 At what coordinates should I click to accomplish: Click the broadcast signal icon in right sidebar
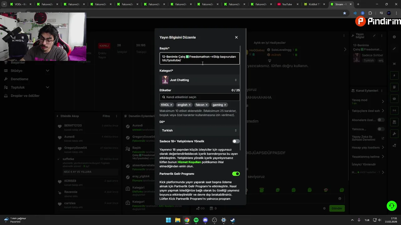[x=394, y=110]
